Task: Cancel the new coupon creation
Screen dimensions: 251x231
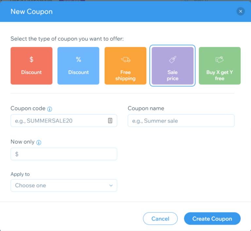Action: [x=160, y=219]
